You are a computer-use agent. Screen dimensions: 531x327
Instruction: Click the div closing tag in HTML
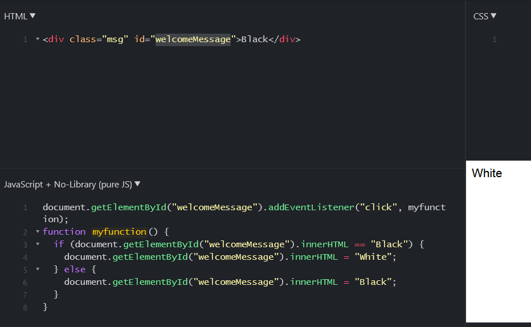pos(284,39)
